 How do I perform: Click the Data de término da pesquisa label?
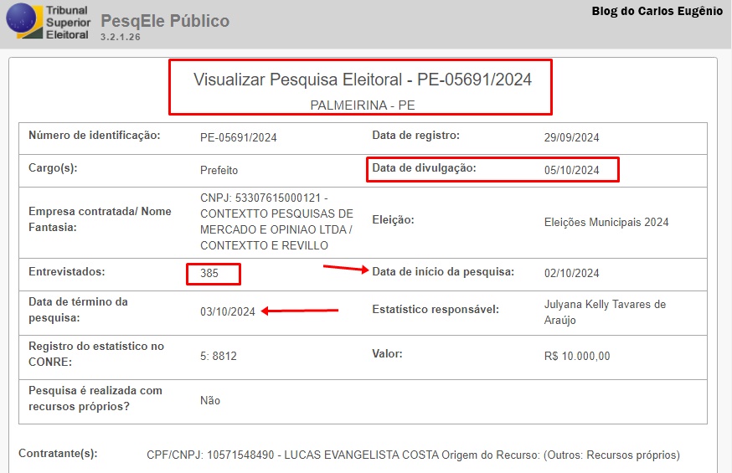78,310
